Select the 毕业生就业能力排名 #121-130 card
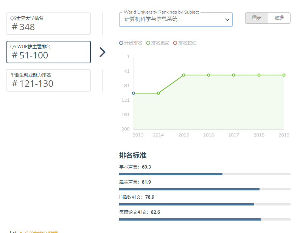Image resolution: width=300 pixels, height=233 pixels. pyautogui.click(x=48, y=80)
